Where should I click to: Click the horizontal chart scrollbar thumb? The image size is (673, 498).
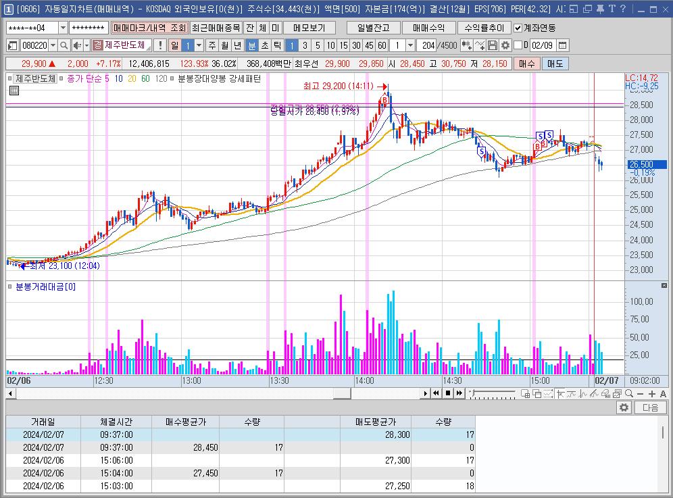tap(342, 393)
